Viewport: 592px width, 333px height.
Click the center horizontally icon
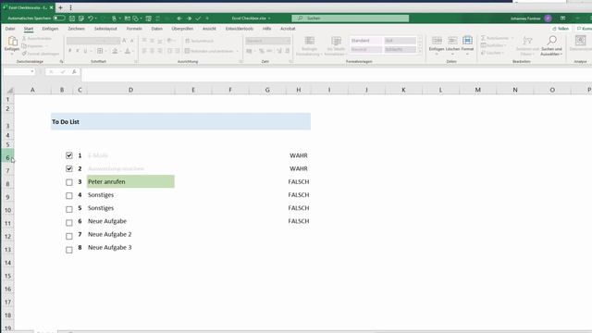tap(152, 51)
